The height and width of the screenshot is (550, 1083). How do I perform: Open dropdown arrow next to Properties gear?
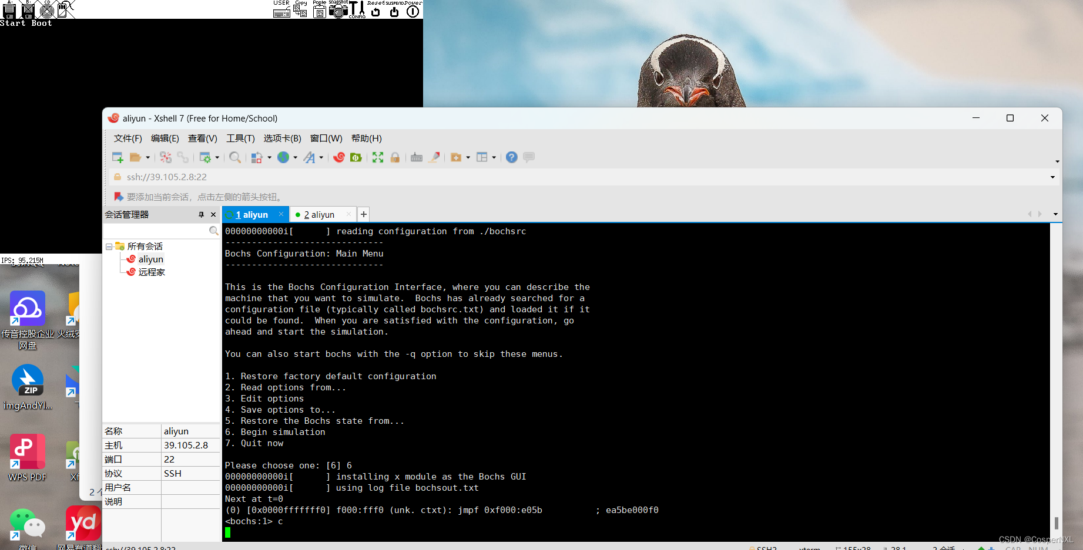[x=217, y=157]
